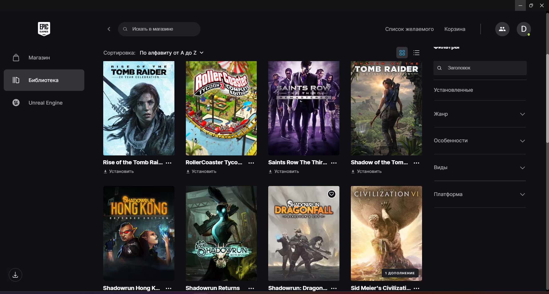Expand the Жанр filter section

click(x=480, y=114)
